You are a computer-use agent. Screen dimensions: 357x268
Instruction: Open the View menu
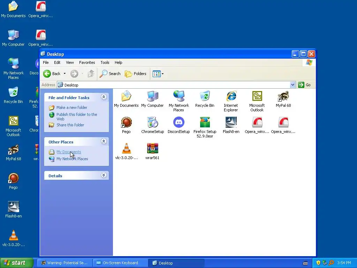pos(70,62)
